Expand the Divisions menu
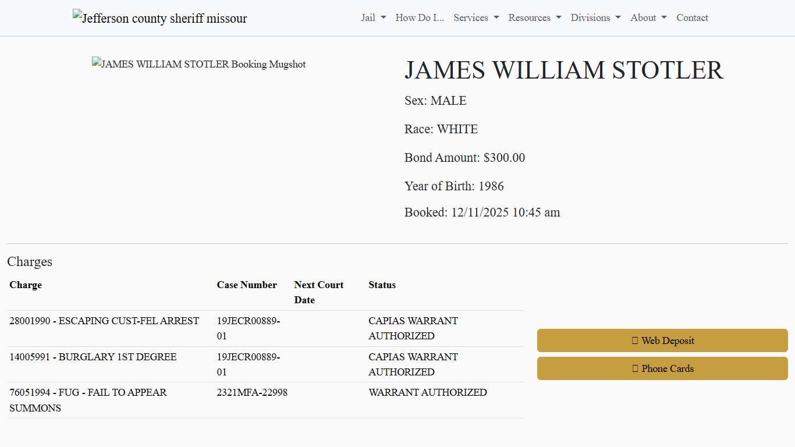Viewport: 795px width, 447px height. pyautogui.click(x=595, y=17)
